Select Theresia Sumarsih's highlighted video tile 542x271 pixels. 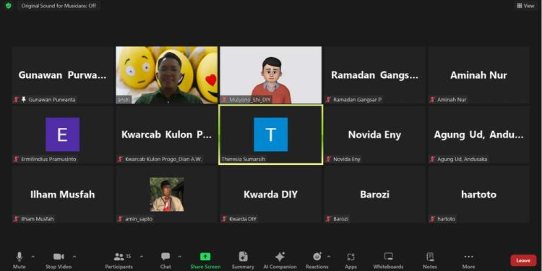tap(271, 134)
